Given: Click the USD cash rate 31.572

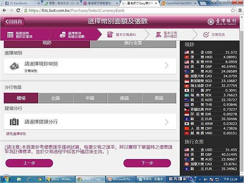Looking at the screenshot, I should coord(231,52).
